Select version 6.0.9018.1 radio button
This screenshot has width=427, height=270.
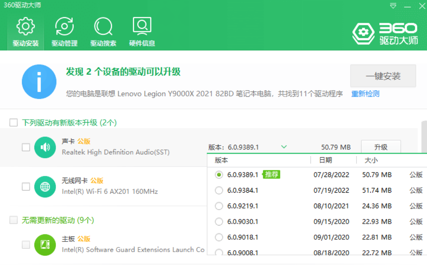point(219,238)
